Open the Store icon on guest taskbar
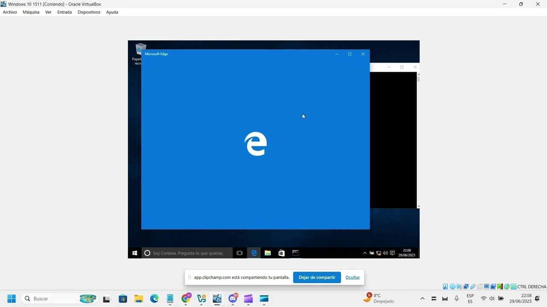 click(281, 253)
